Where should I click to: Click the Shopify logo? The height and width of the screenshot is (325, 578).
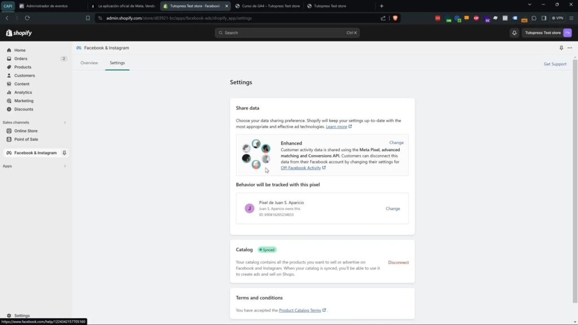(19, 33)
